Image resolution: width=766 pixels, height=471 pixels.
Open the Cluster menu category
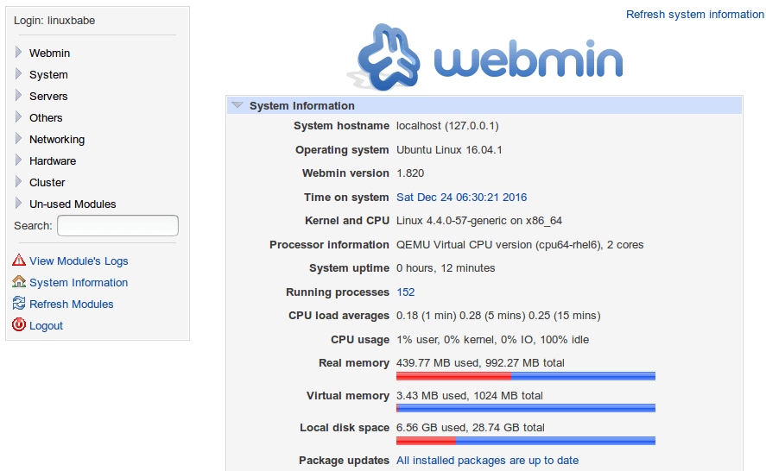pyautogui.click(x=47, y=183)
